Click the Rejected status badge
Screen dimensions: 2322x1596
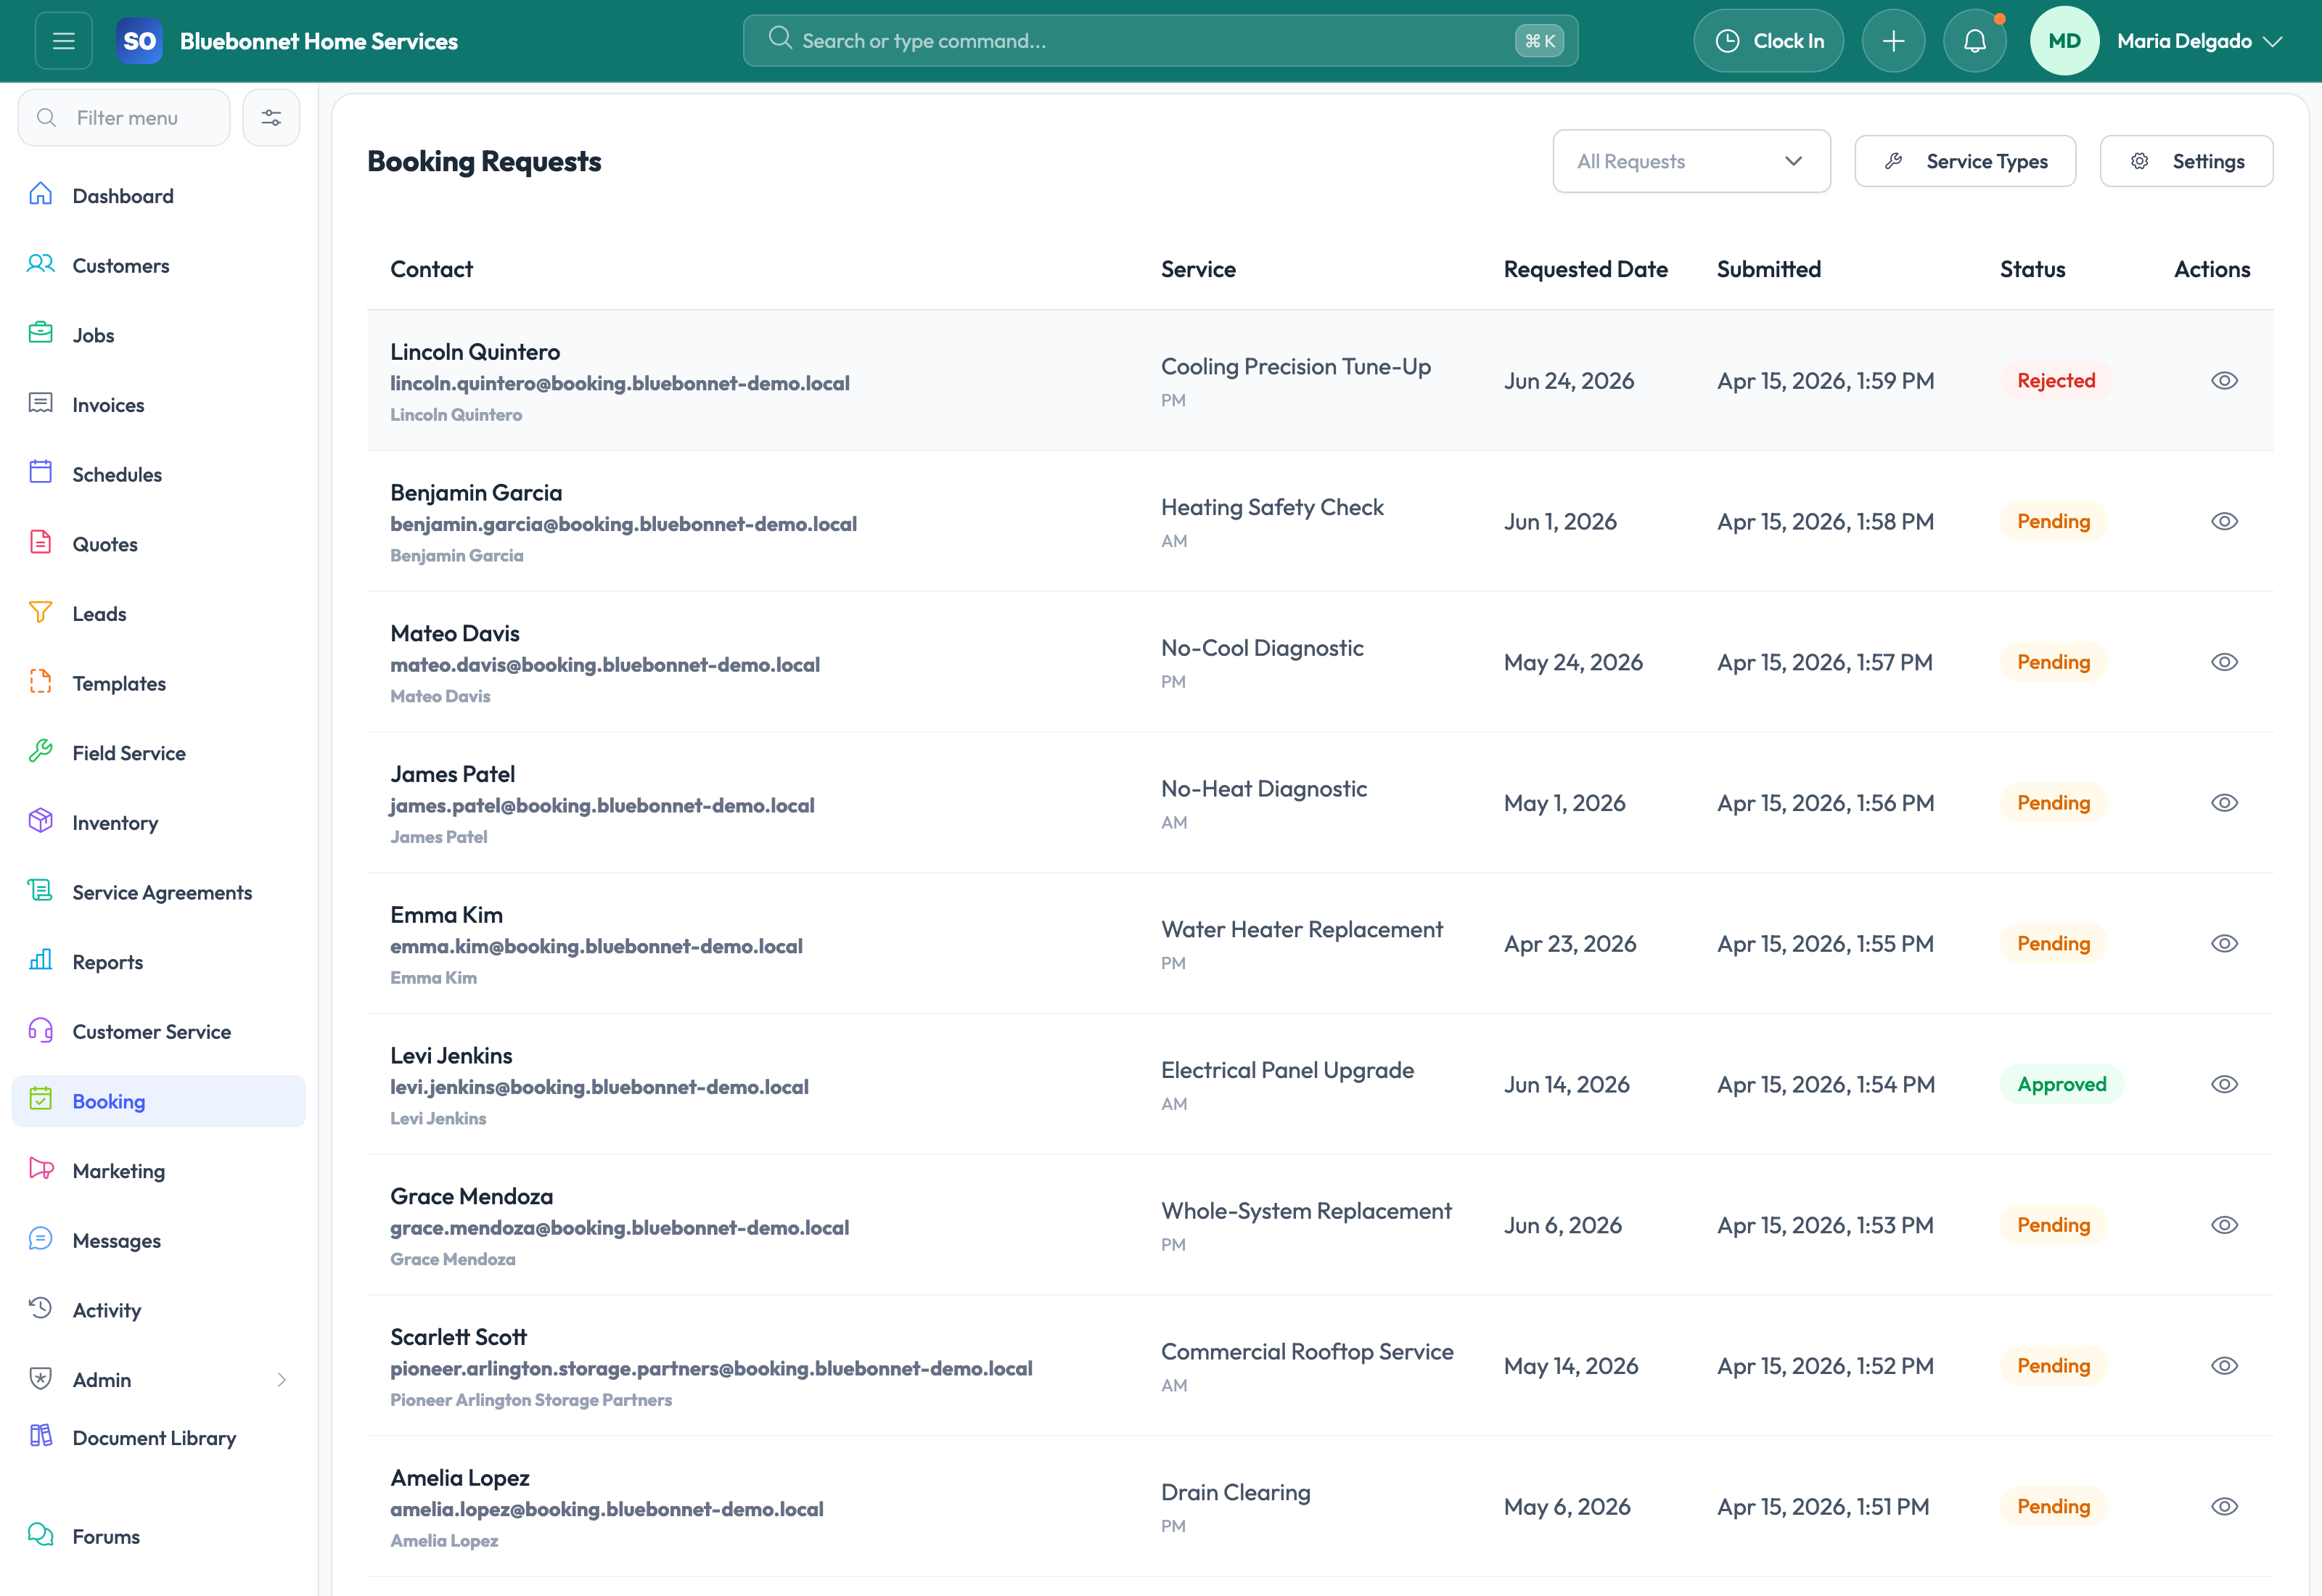tap(2056, 381)
